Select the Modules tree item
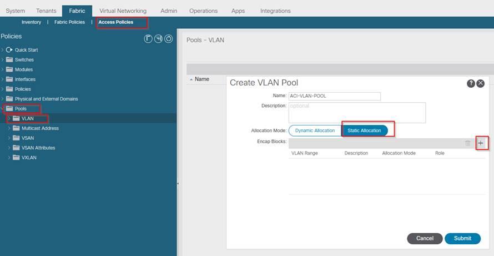 tap(24, 69)
